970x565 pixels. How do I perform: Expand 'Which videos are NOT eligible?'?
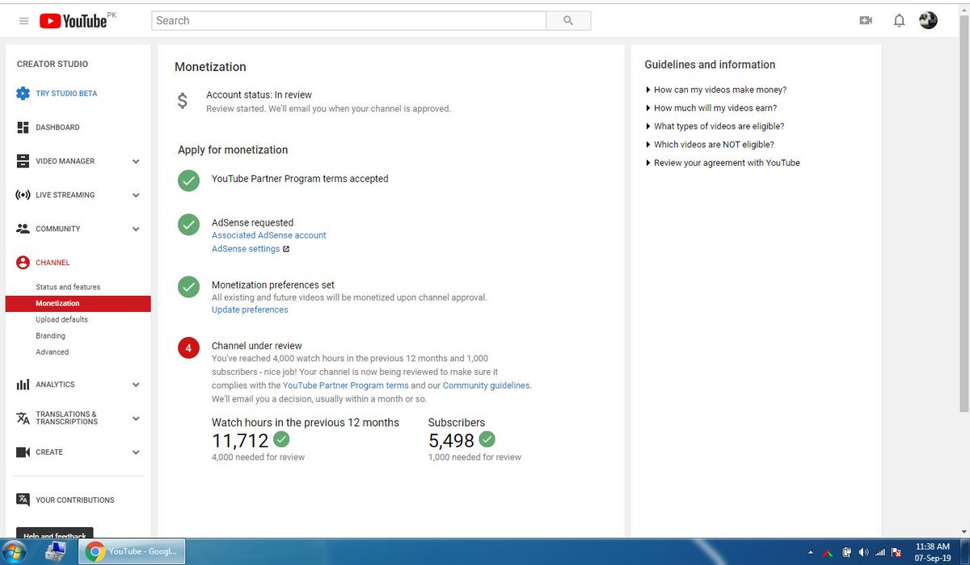[710, 145]
